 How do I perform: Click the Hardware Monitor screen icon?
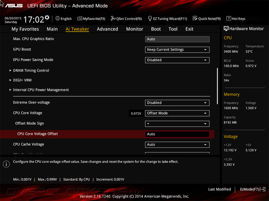click(x=226, y=29)
